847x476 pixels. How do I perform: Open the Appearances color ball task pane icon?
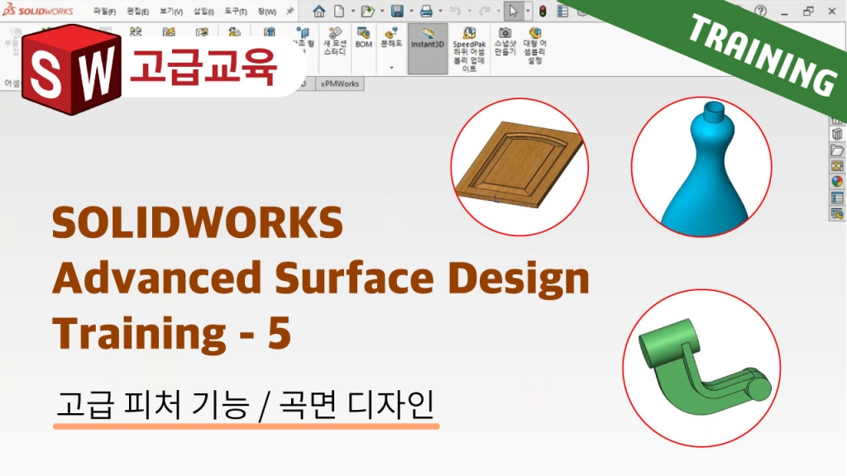[837, 181]
